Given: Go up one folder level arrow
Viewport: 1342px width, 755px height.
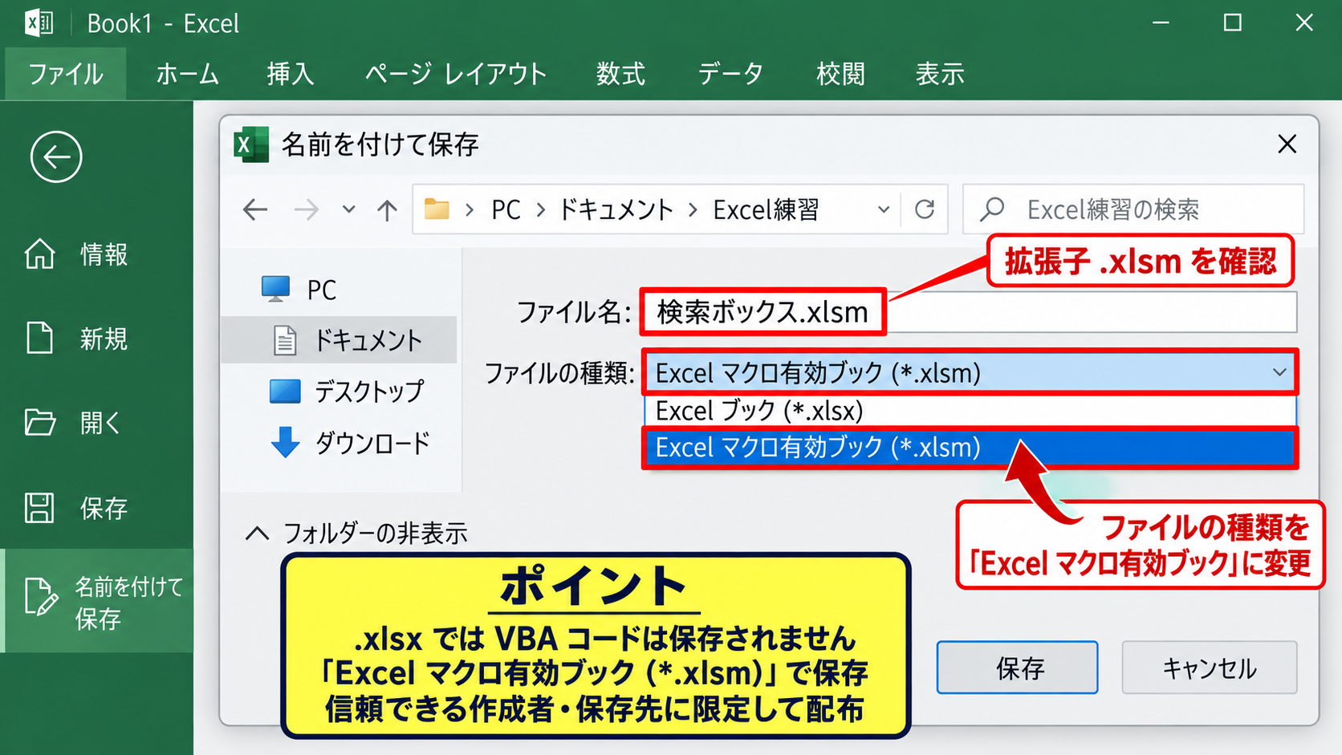Looking at the screenshot, I should (387, 210).
